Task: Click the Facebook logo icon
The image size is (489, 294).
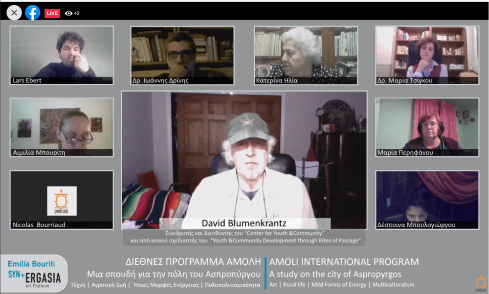Action: tap(33, 13)
